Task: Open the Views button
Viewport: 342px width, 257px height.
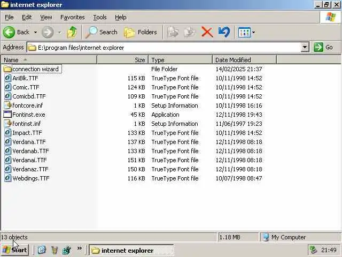Action: [244, 32]
